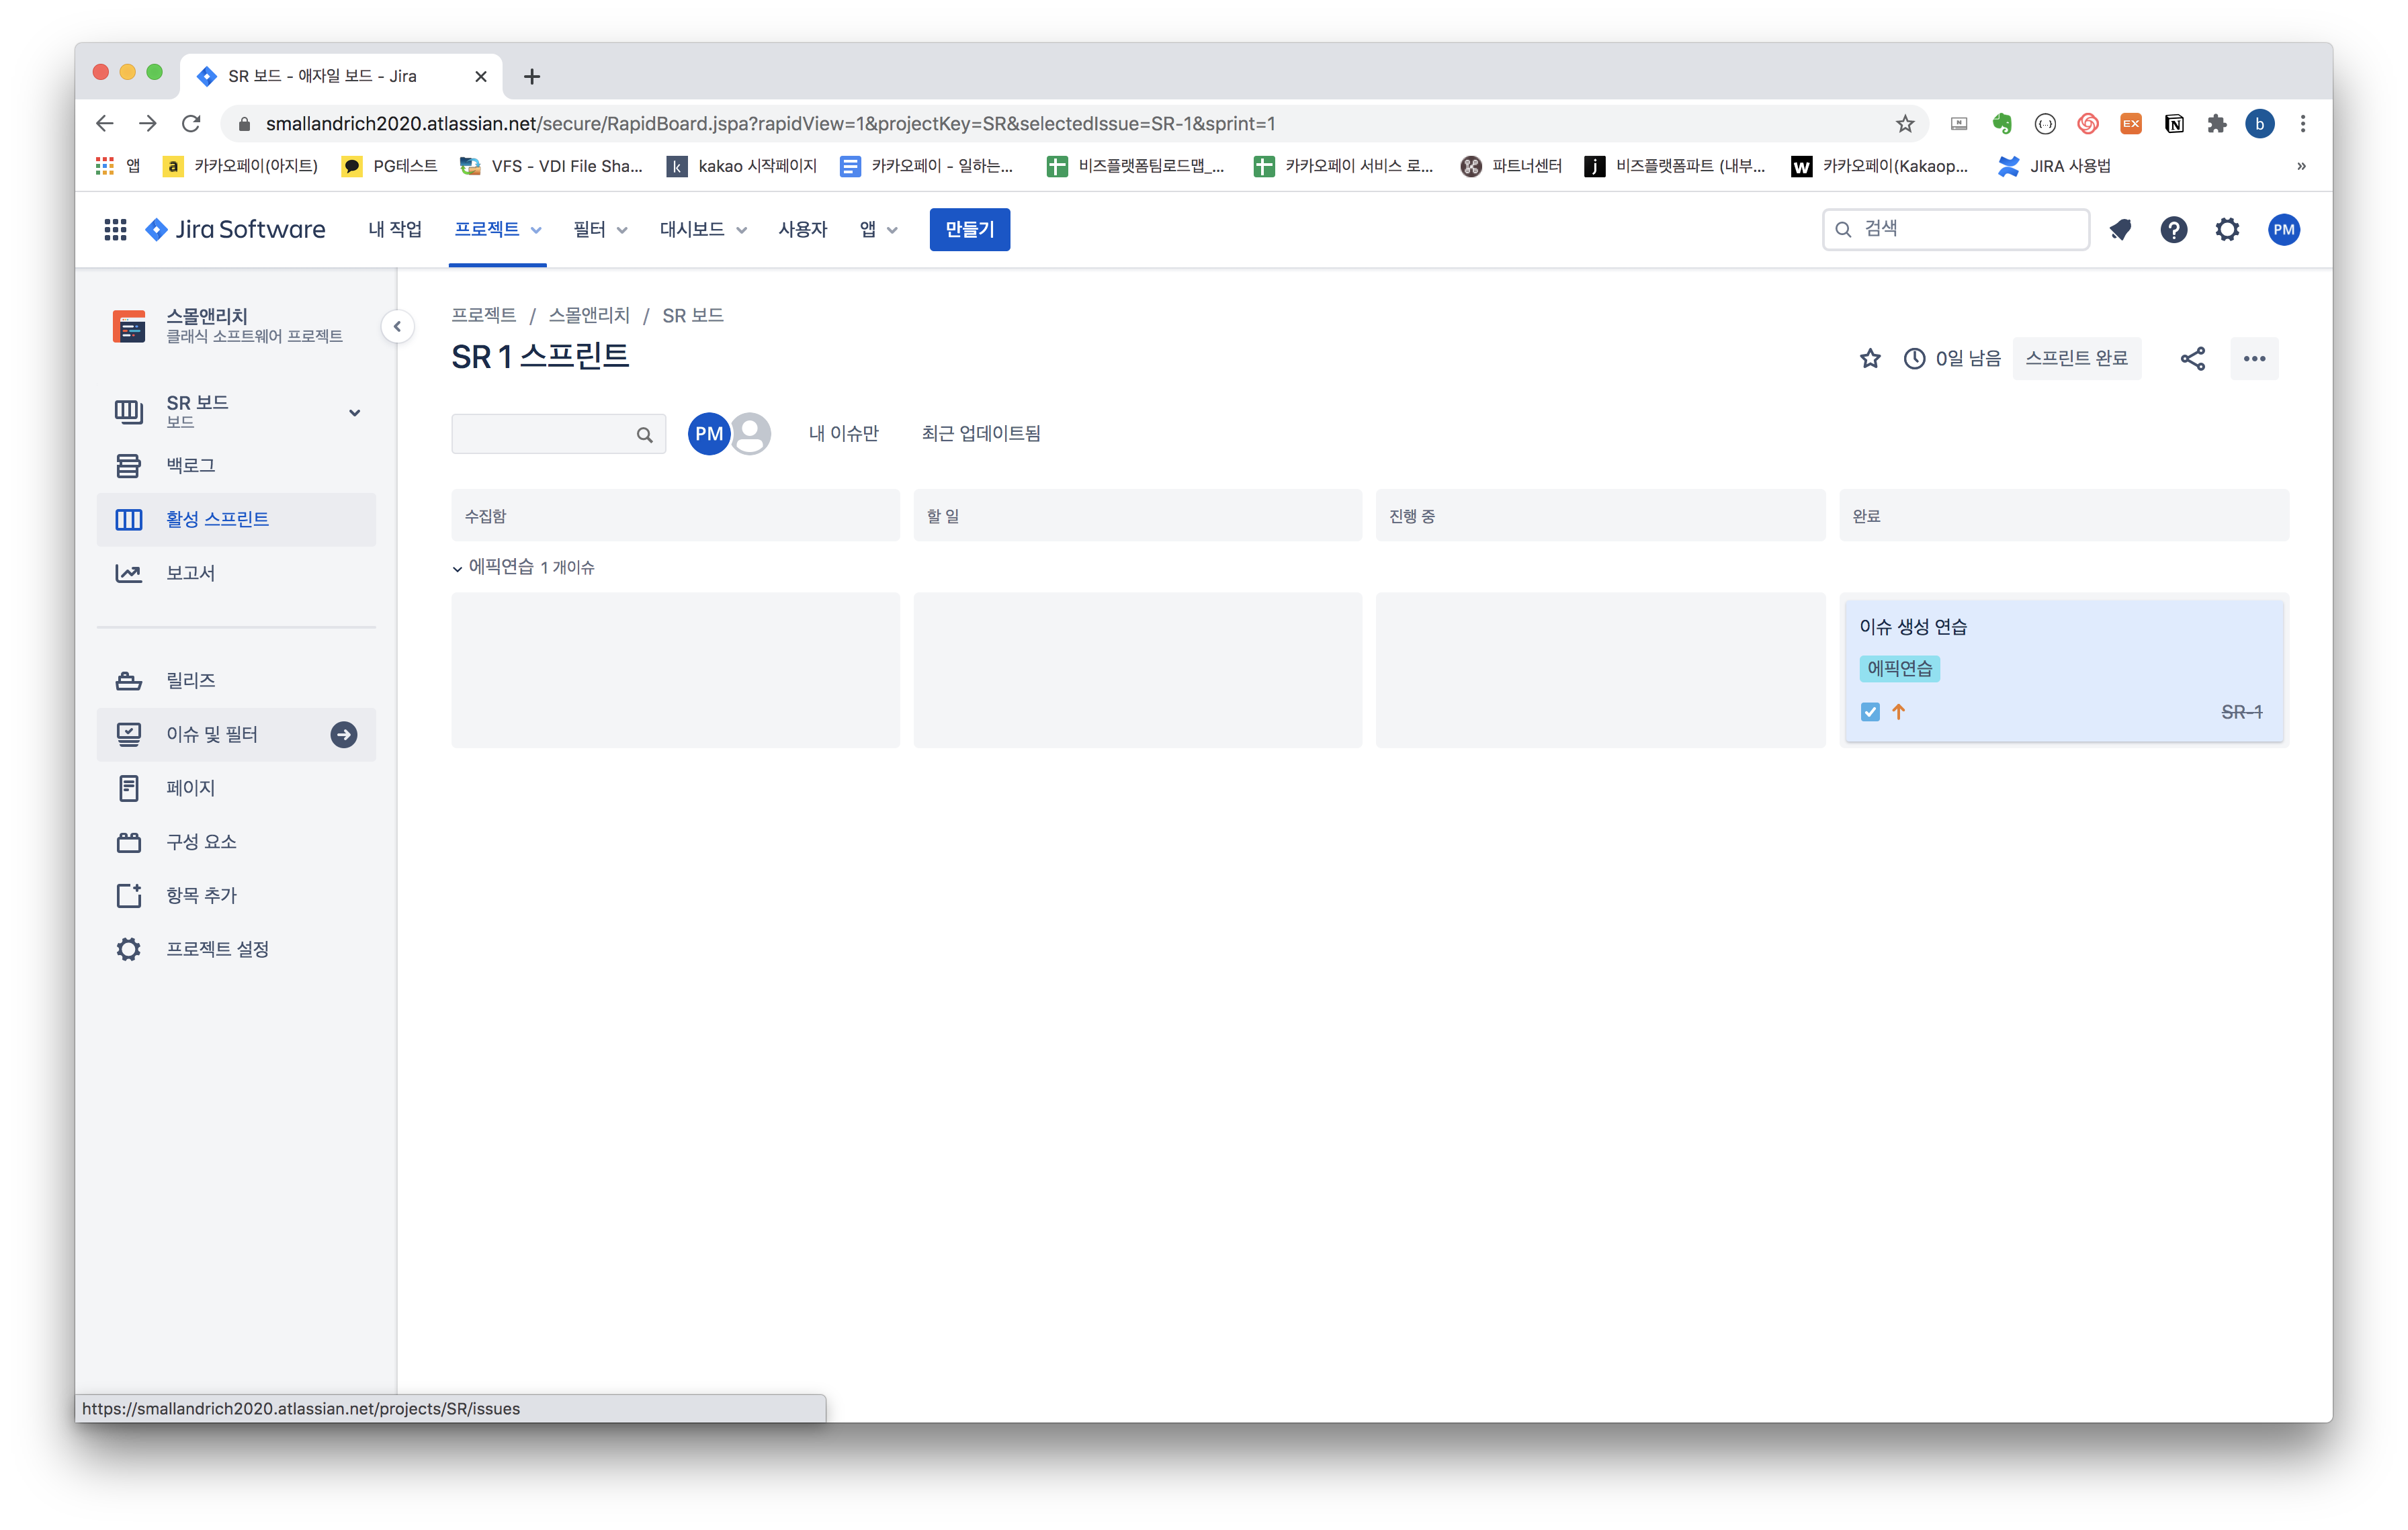The image size is (2408, 1530).
Task: Open 백로그 in the sidebar
Action: [x=190, y=465]
